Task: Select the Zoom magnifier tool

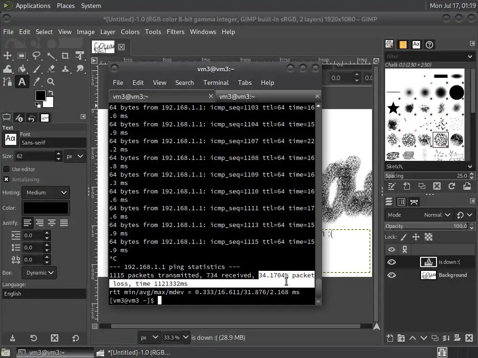Action: [51, 82]
